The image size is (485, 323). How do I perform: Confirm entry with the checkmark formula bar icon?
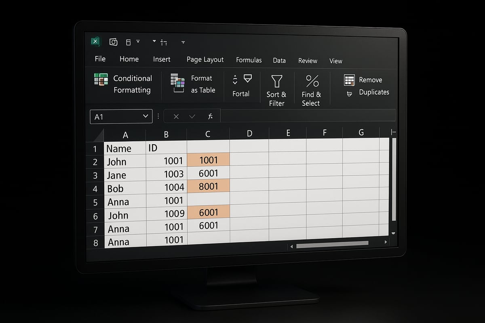click(192, 116)
